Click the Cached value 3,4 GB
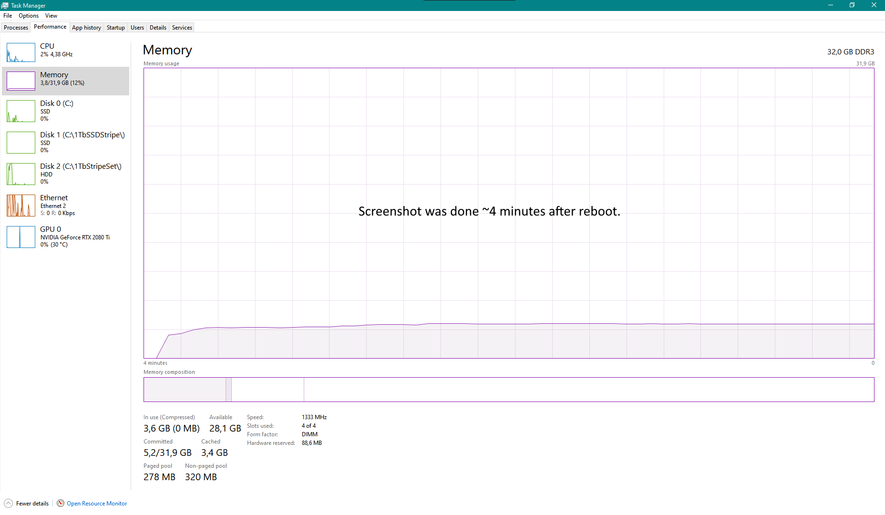The width and height of the screenshot is (885, 515). pos(215,453)
